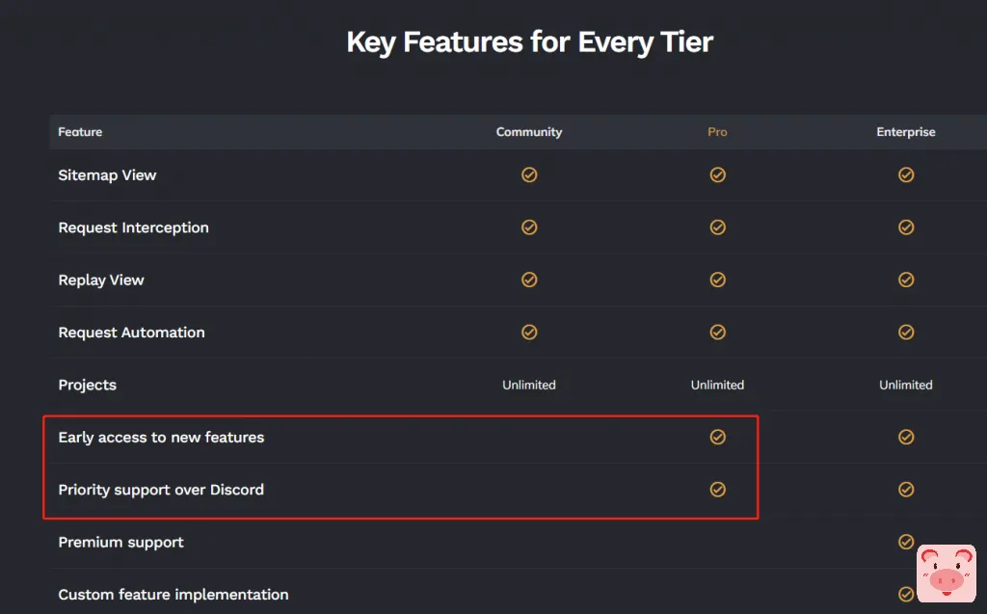Click the Sitemap View feature label

click(107, 175)
